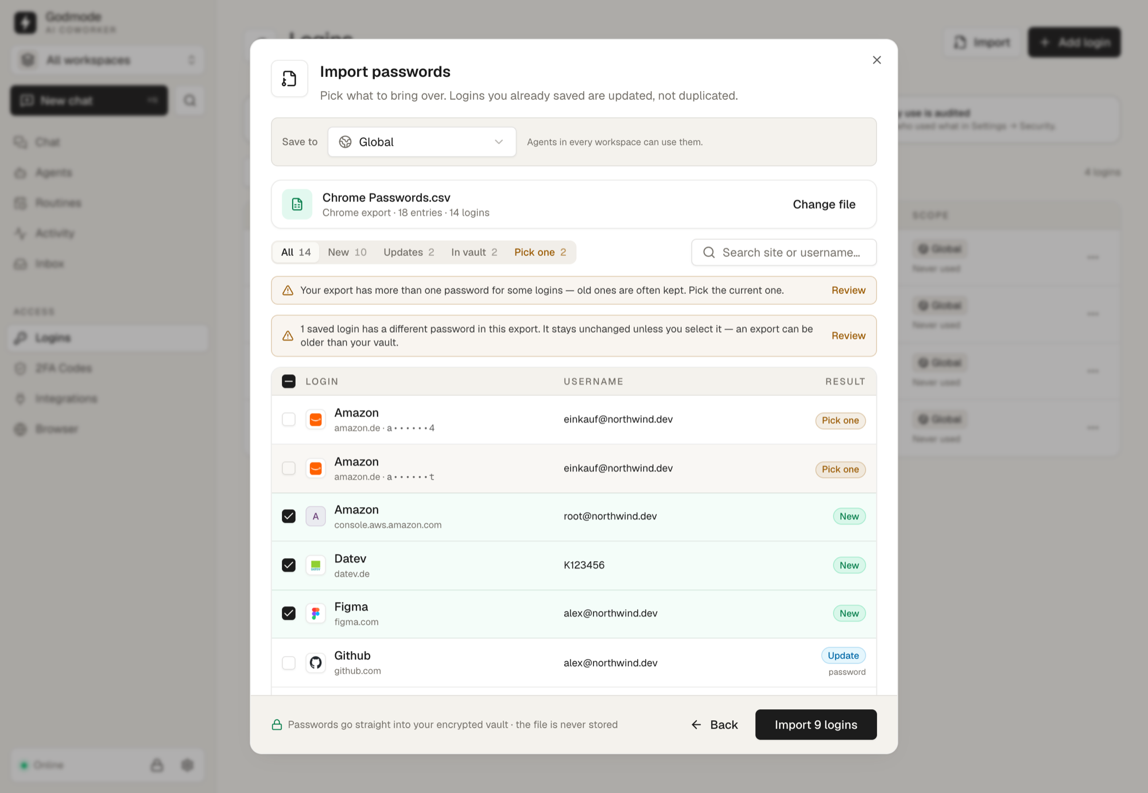Screen dimensions: 1148x793
Task: Click Review on multiple passwords warning
Action: [848, 290]
